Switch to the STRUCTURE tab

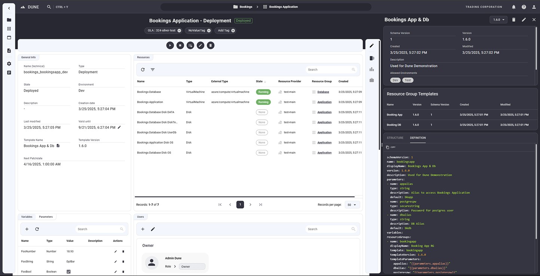click(395, 138)
